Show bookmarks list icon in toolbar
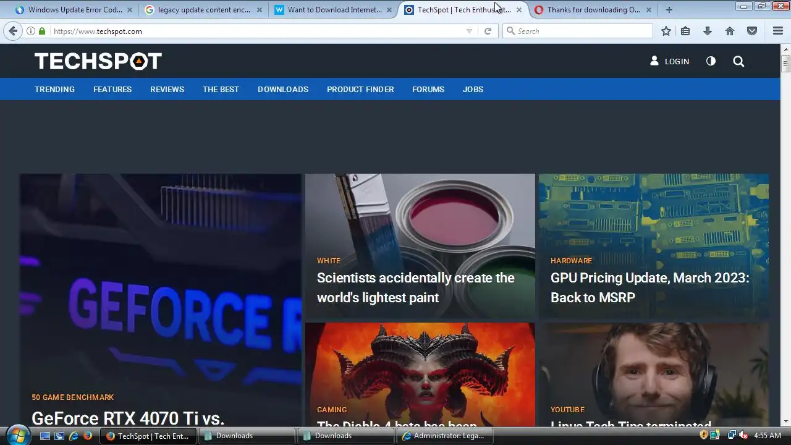Viewport: 791px width, 445px height. tap(685, 31)
